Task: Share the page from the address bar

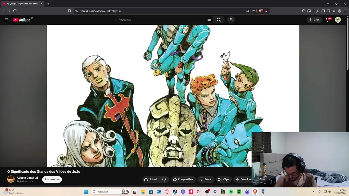Action: point(254,11)
